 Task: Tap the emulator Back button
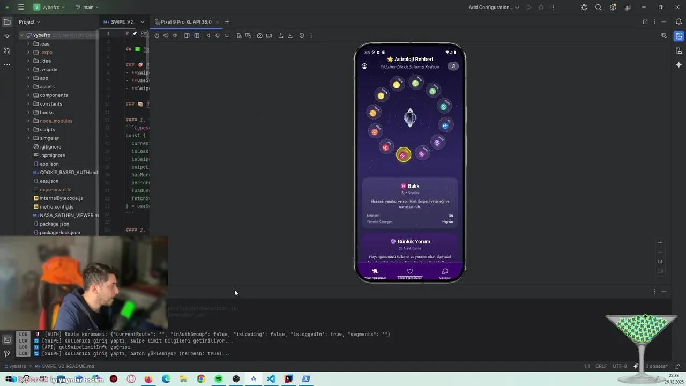208,35
